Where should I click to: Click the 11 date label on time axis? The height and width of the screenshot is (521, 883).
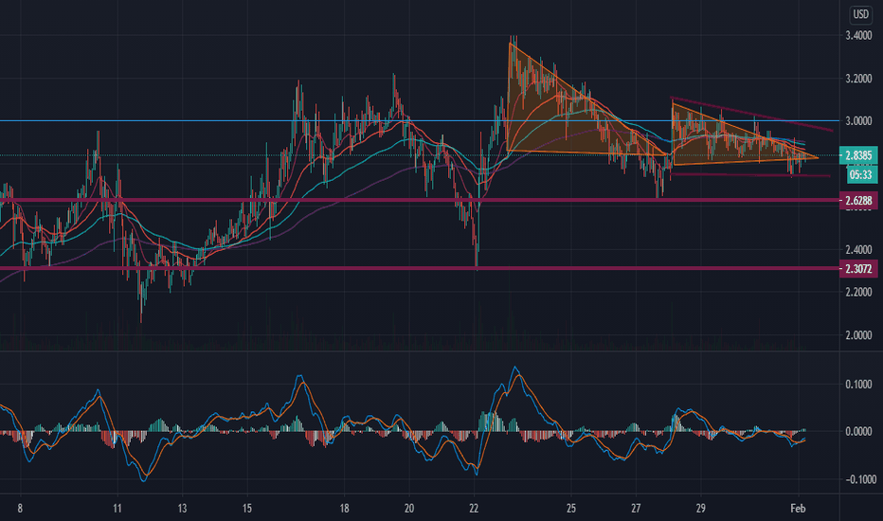[117, 509]
